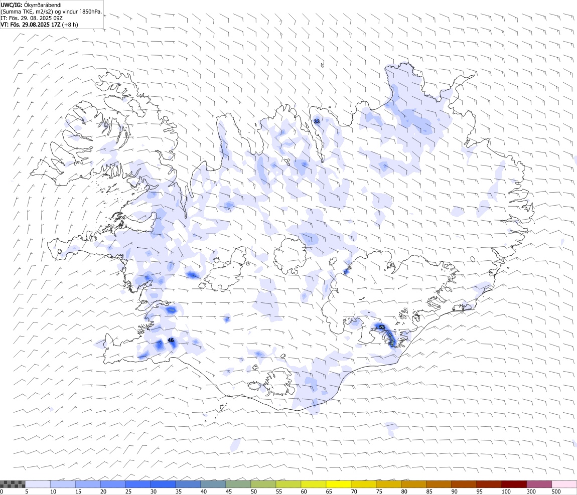Click the yellow legend swatch between 65 and 70
The width and height of the screenshot is (577, 495).
coord(339,484)
